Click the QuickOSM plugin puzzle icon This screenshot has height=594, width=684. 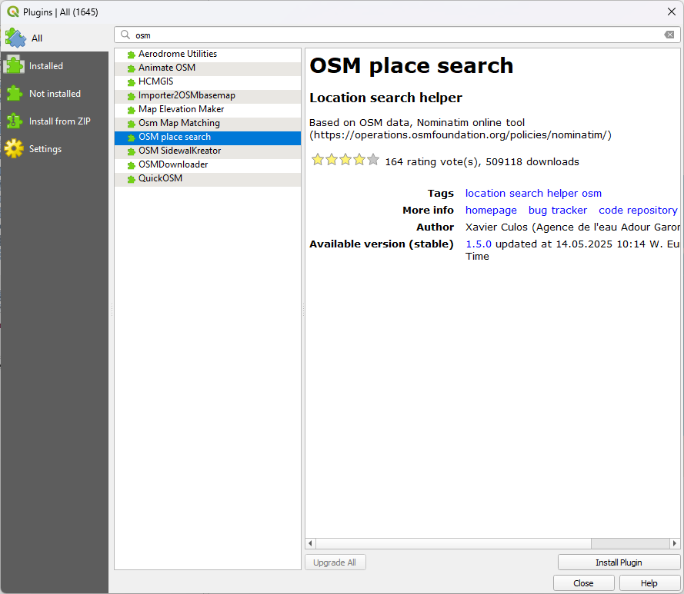pyautogui.click(x=131, y=179)
